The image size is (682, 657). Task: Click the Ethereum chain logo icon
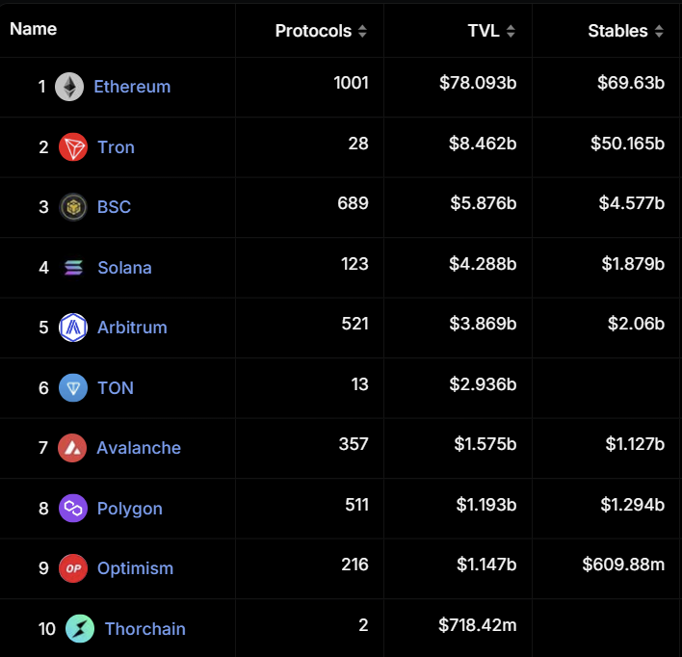click(x=69, y=87)
